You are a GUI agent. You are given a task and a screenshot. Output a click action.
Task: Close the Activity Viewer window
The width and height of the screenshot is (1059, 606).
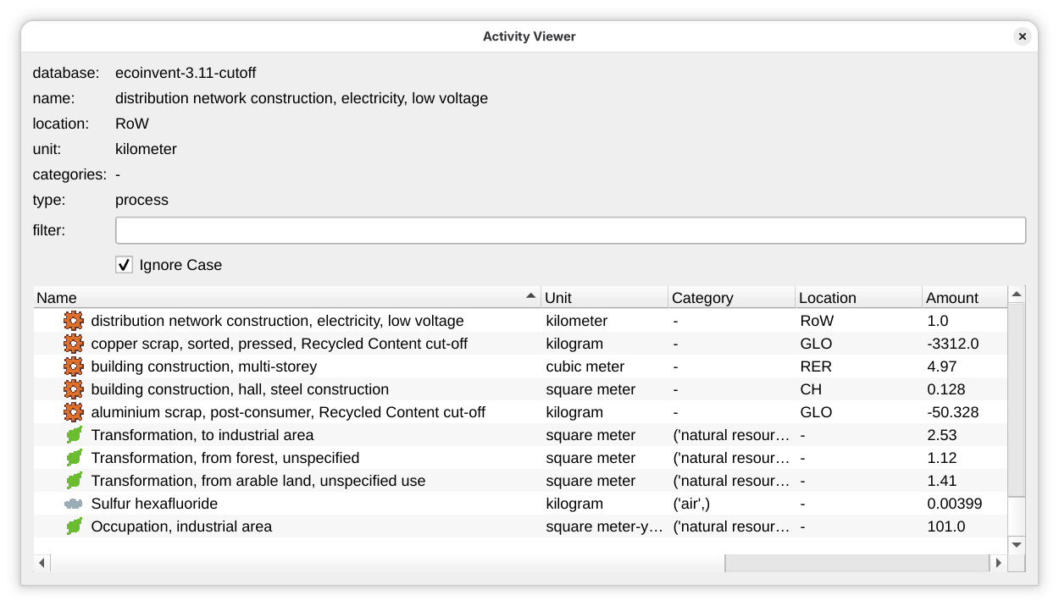point(1023,36)
